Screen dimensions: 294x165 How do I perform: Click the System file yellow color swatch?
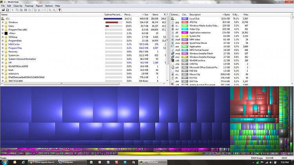pyautogui.click(x=185, y=36)
